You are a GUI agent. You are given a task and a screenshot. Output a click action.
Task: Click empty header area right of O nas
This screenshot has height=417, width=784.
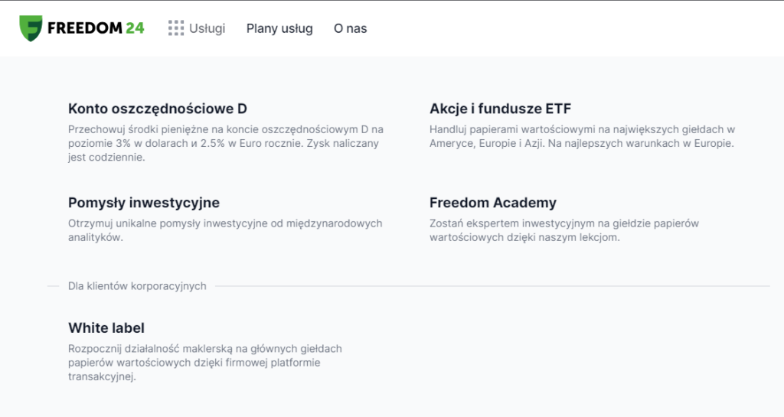click(574, 28)
